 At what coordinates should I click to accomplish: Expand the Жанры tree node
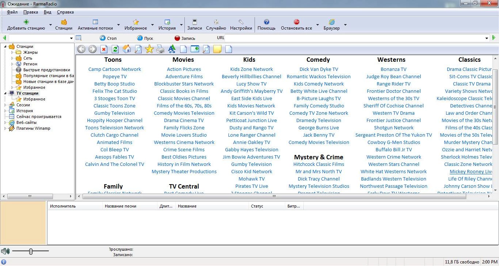pyautogui.click(x=12, y=52)
